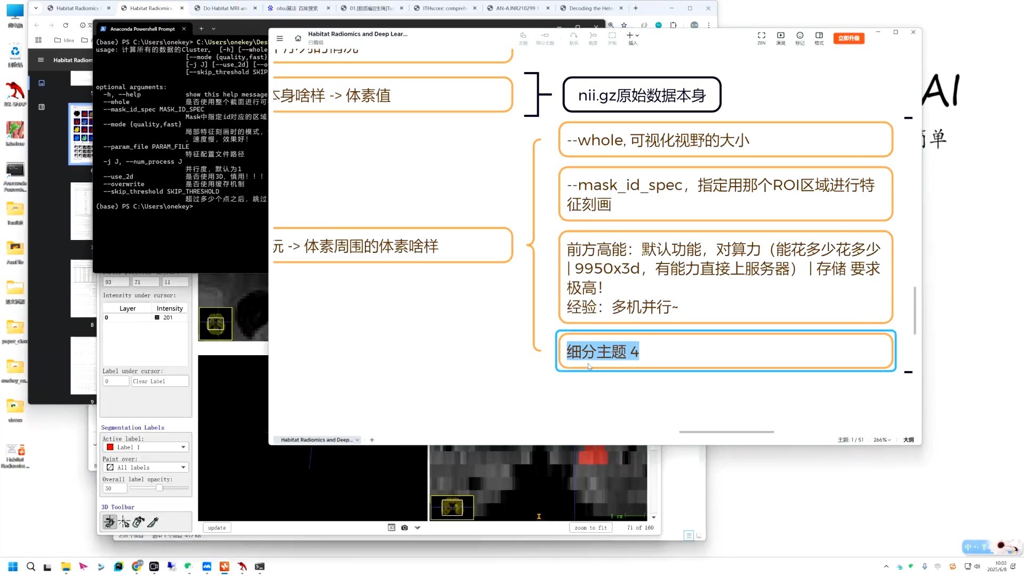Open the Windows Start menu
The width and height of the screenshot is (1024, 576).
(13, 566)
